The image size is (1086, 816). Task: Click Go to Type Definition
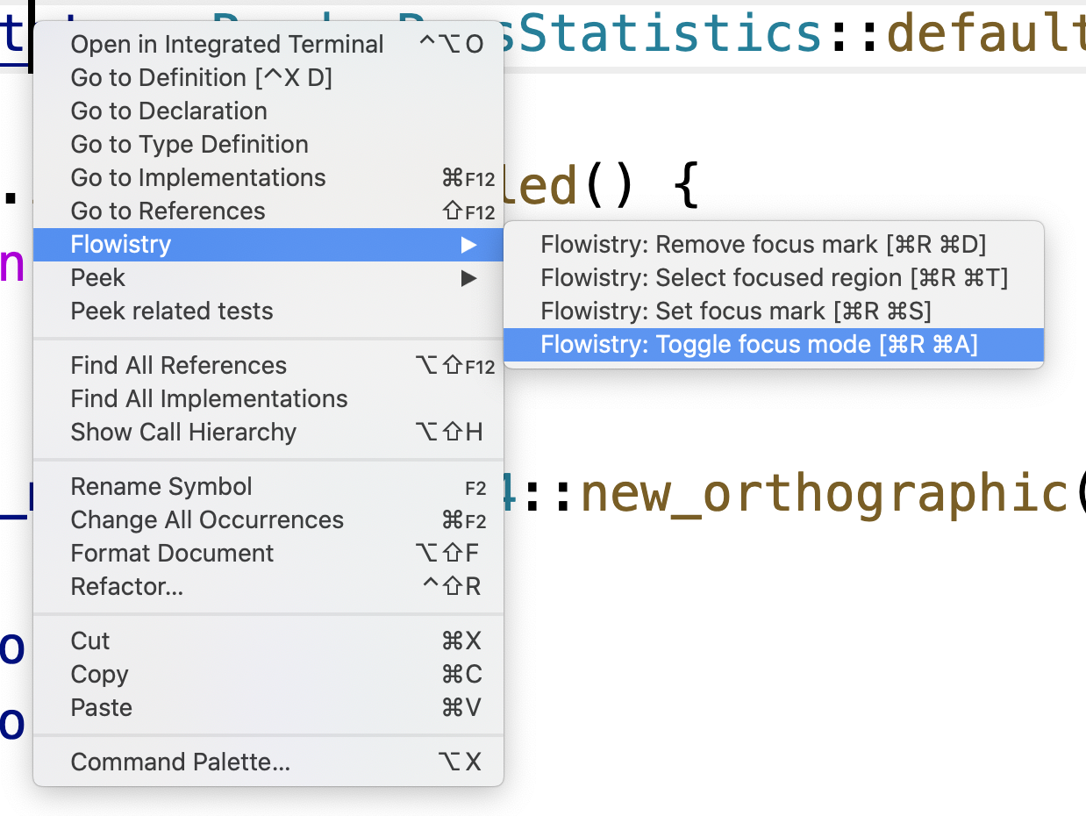click(x=189, y=145)
